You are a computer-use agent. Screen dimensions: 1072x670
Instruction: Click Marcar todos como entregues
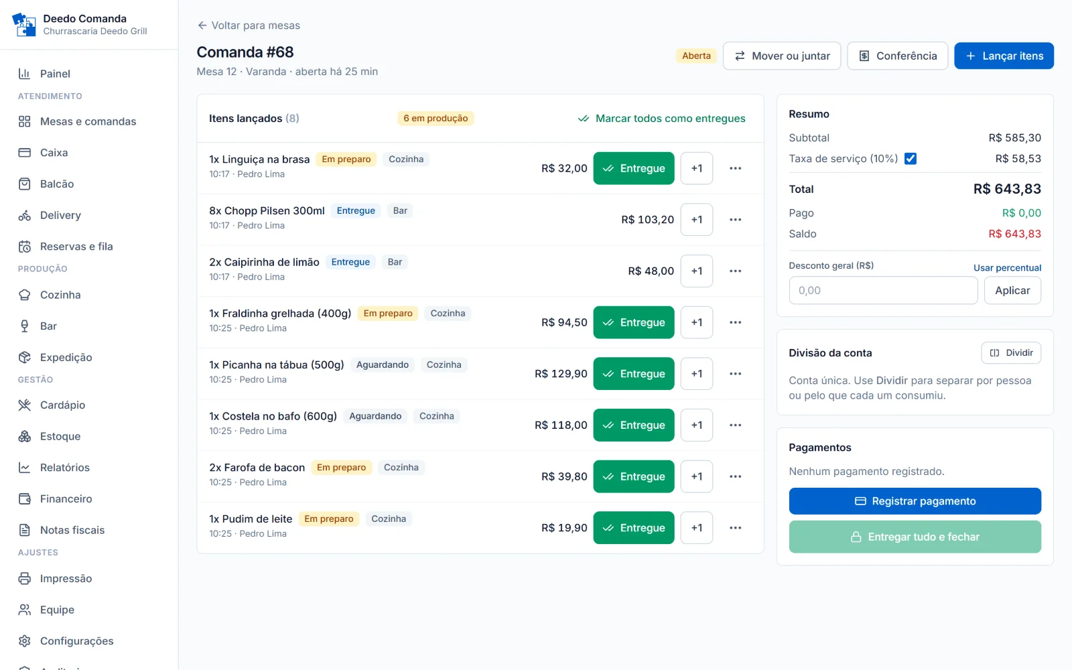pyautogui.click(x=662, y=119)
